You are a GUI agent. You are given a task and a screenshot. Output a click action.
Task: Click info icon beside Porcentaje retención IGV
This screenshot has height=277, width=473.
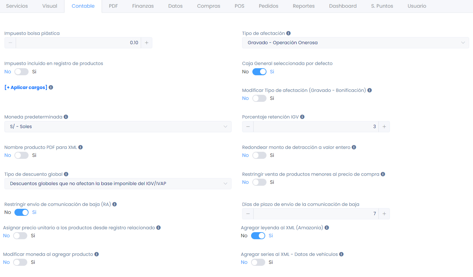pyautogui.click(x=302, y=117)
